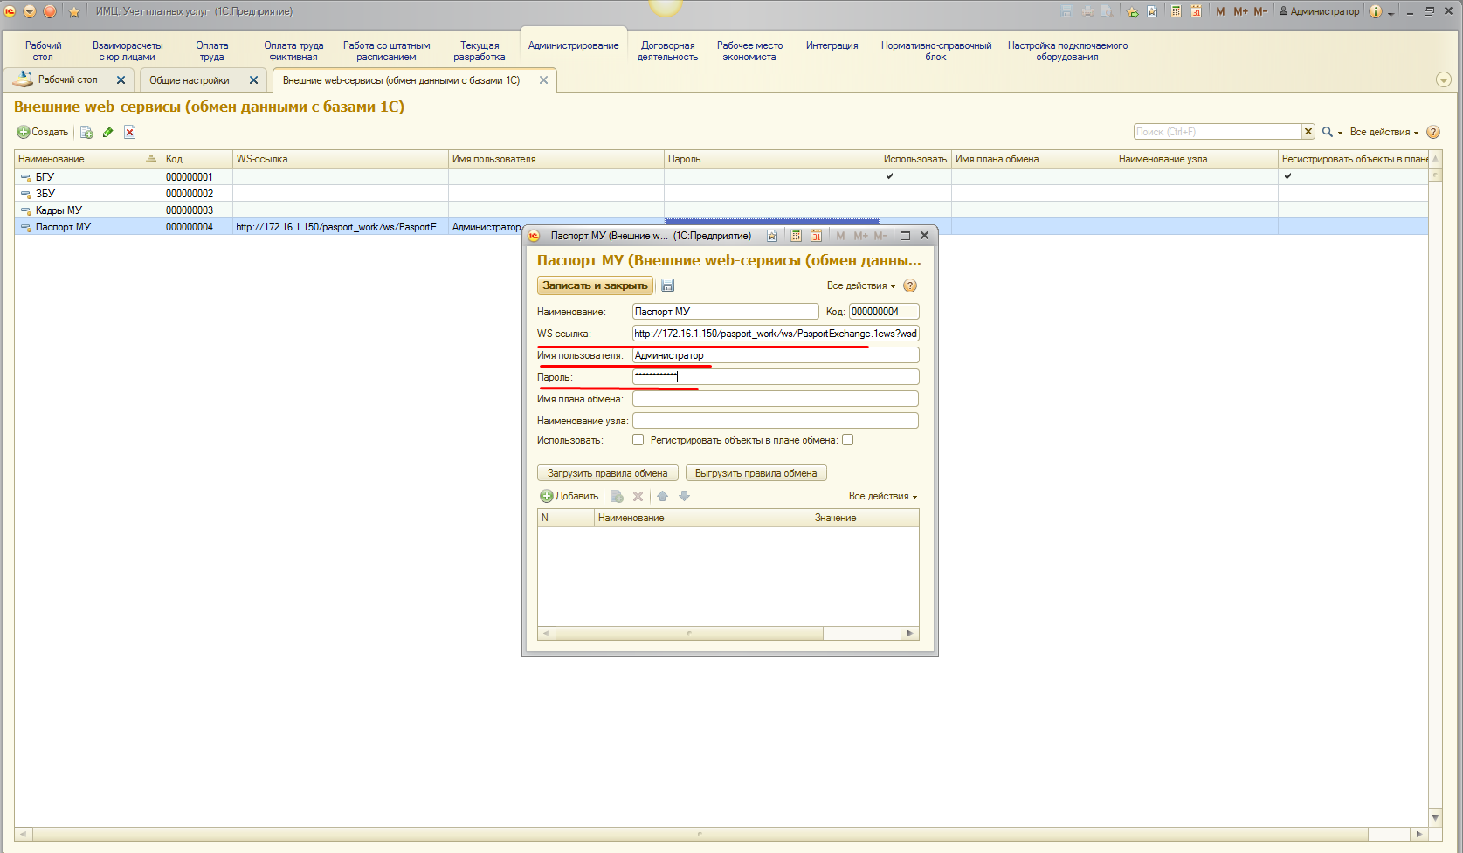The width and height of the screenshot is (1463, 853).
Task: Click the save diskette icon in the Паспорт МУ dialog
Action: pos(667,285)
